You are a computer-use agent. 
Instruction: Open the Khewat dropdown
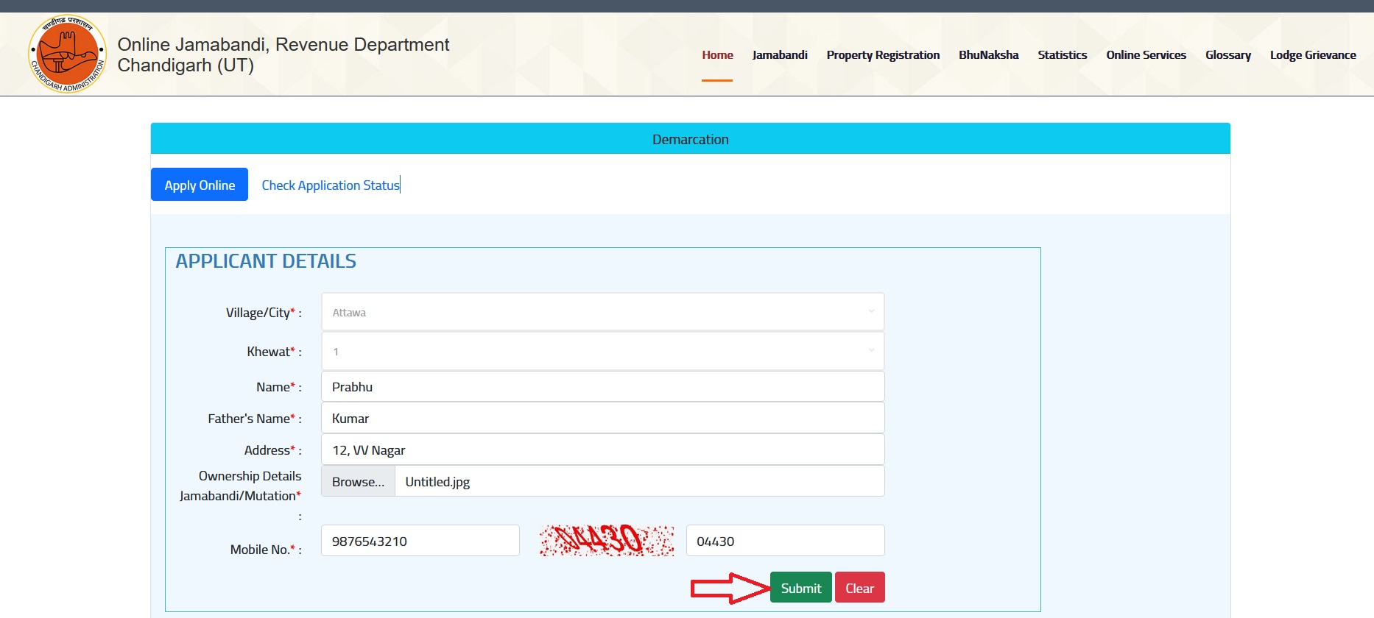click(x=602, y=351)
